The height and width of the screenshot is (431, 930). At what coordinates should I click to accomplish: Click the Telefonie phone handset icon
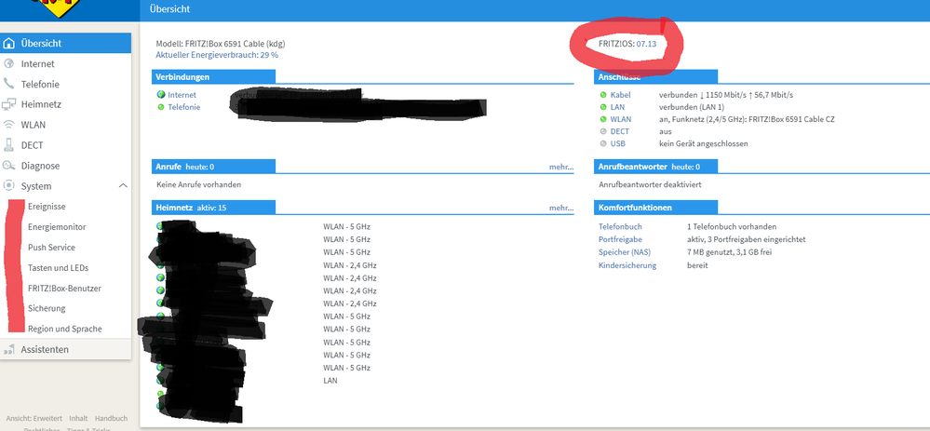coord(9,84)
